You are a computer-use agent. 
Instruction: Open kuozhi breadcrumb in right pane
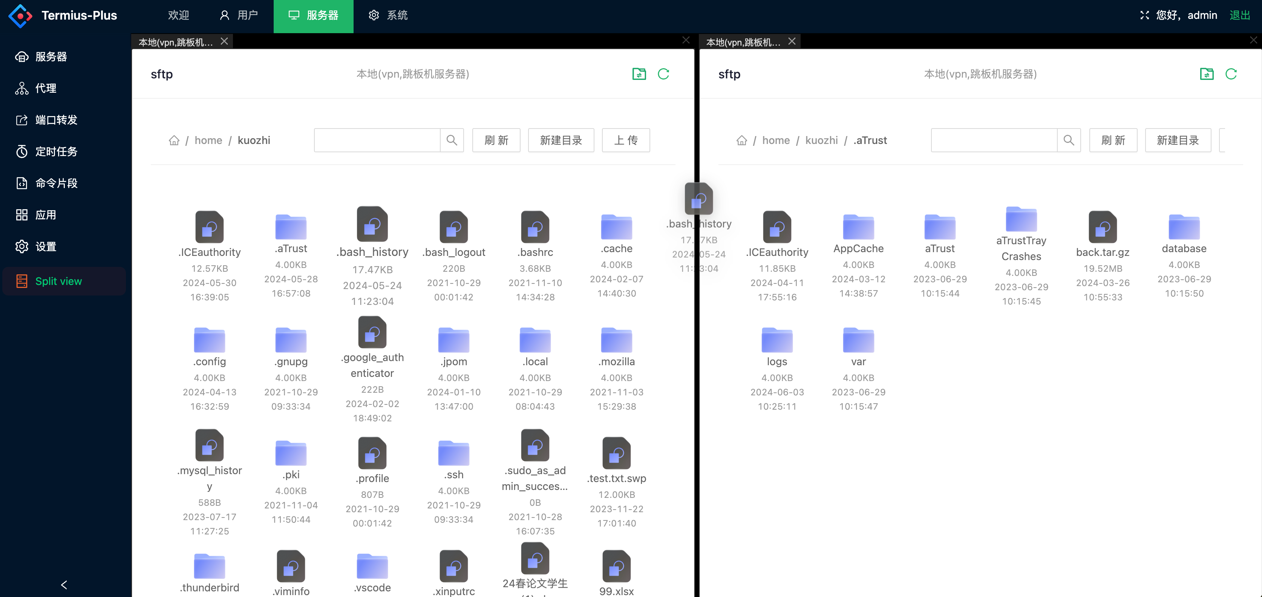click(x=822, y=141)
